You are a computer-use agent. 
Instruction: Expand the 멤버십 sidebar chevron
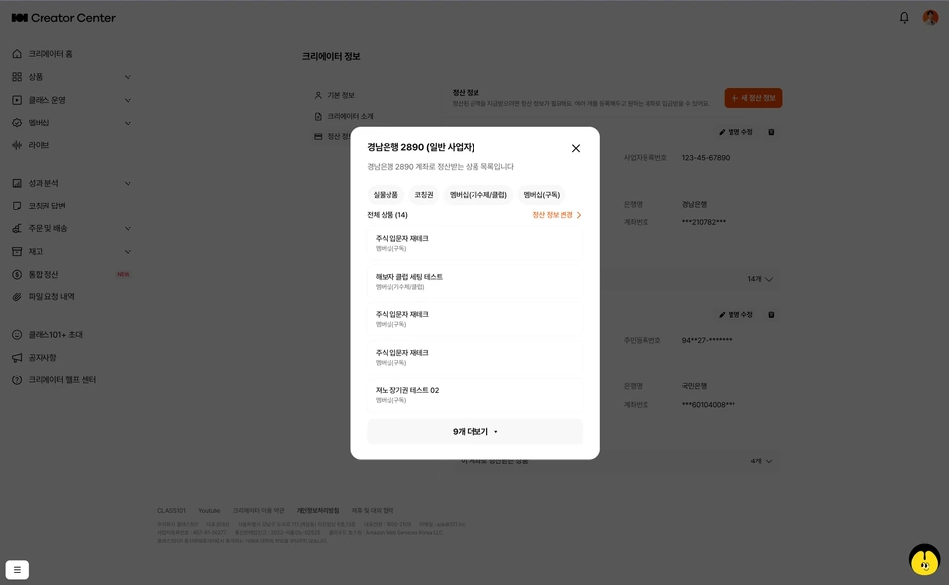[x=128, y=123]
